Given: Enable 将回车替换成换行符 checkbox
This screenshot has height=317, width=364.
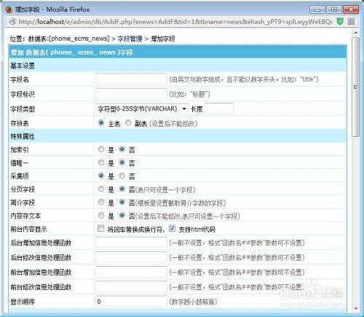Looking at the screenshot, I should click(100, 228).
